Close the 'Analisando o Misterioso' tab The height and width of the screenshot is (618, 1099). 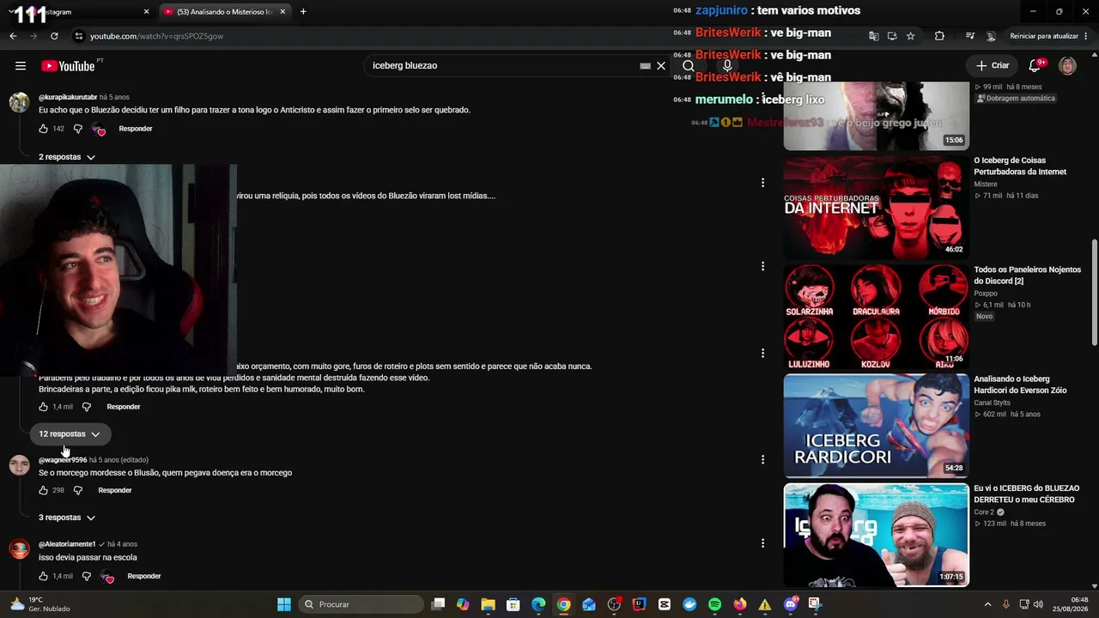coord(282,12)
